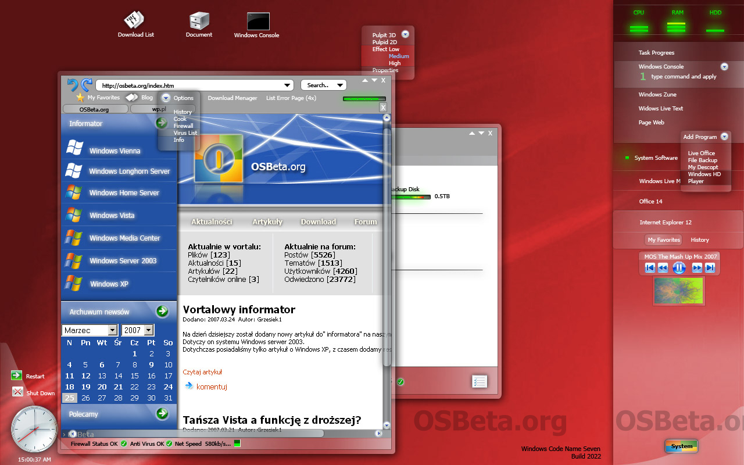Switch to the OSBeta.org browser tab
This screenshot has width=744, height=465.
pos(94,109)
